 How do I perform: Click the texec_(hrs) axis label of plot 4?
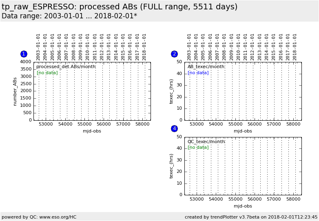coord(171,166)
